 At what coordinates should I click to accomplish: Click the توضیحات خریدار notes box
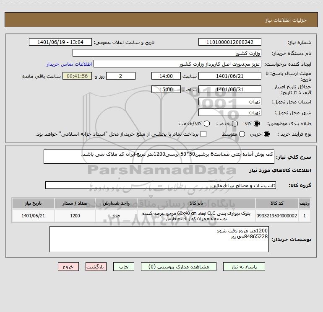click(x=159, y=239)
